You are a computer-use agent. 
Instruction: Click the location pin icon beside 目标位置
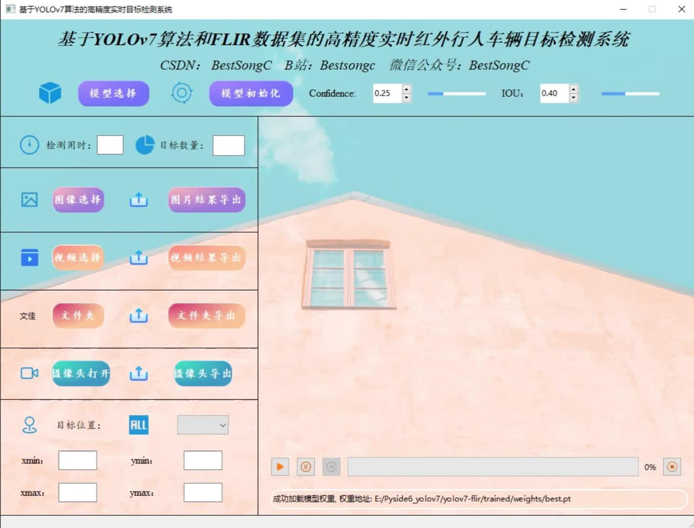pos(30,425)
